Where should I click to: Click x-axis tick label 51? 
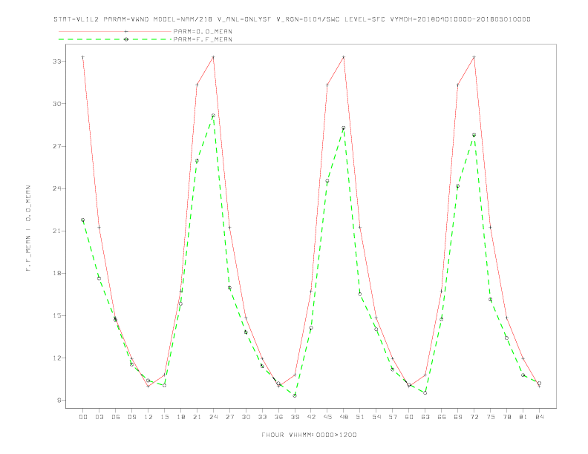[360, 417]
